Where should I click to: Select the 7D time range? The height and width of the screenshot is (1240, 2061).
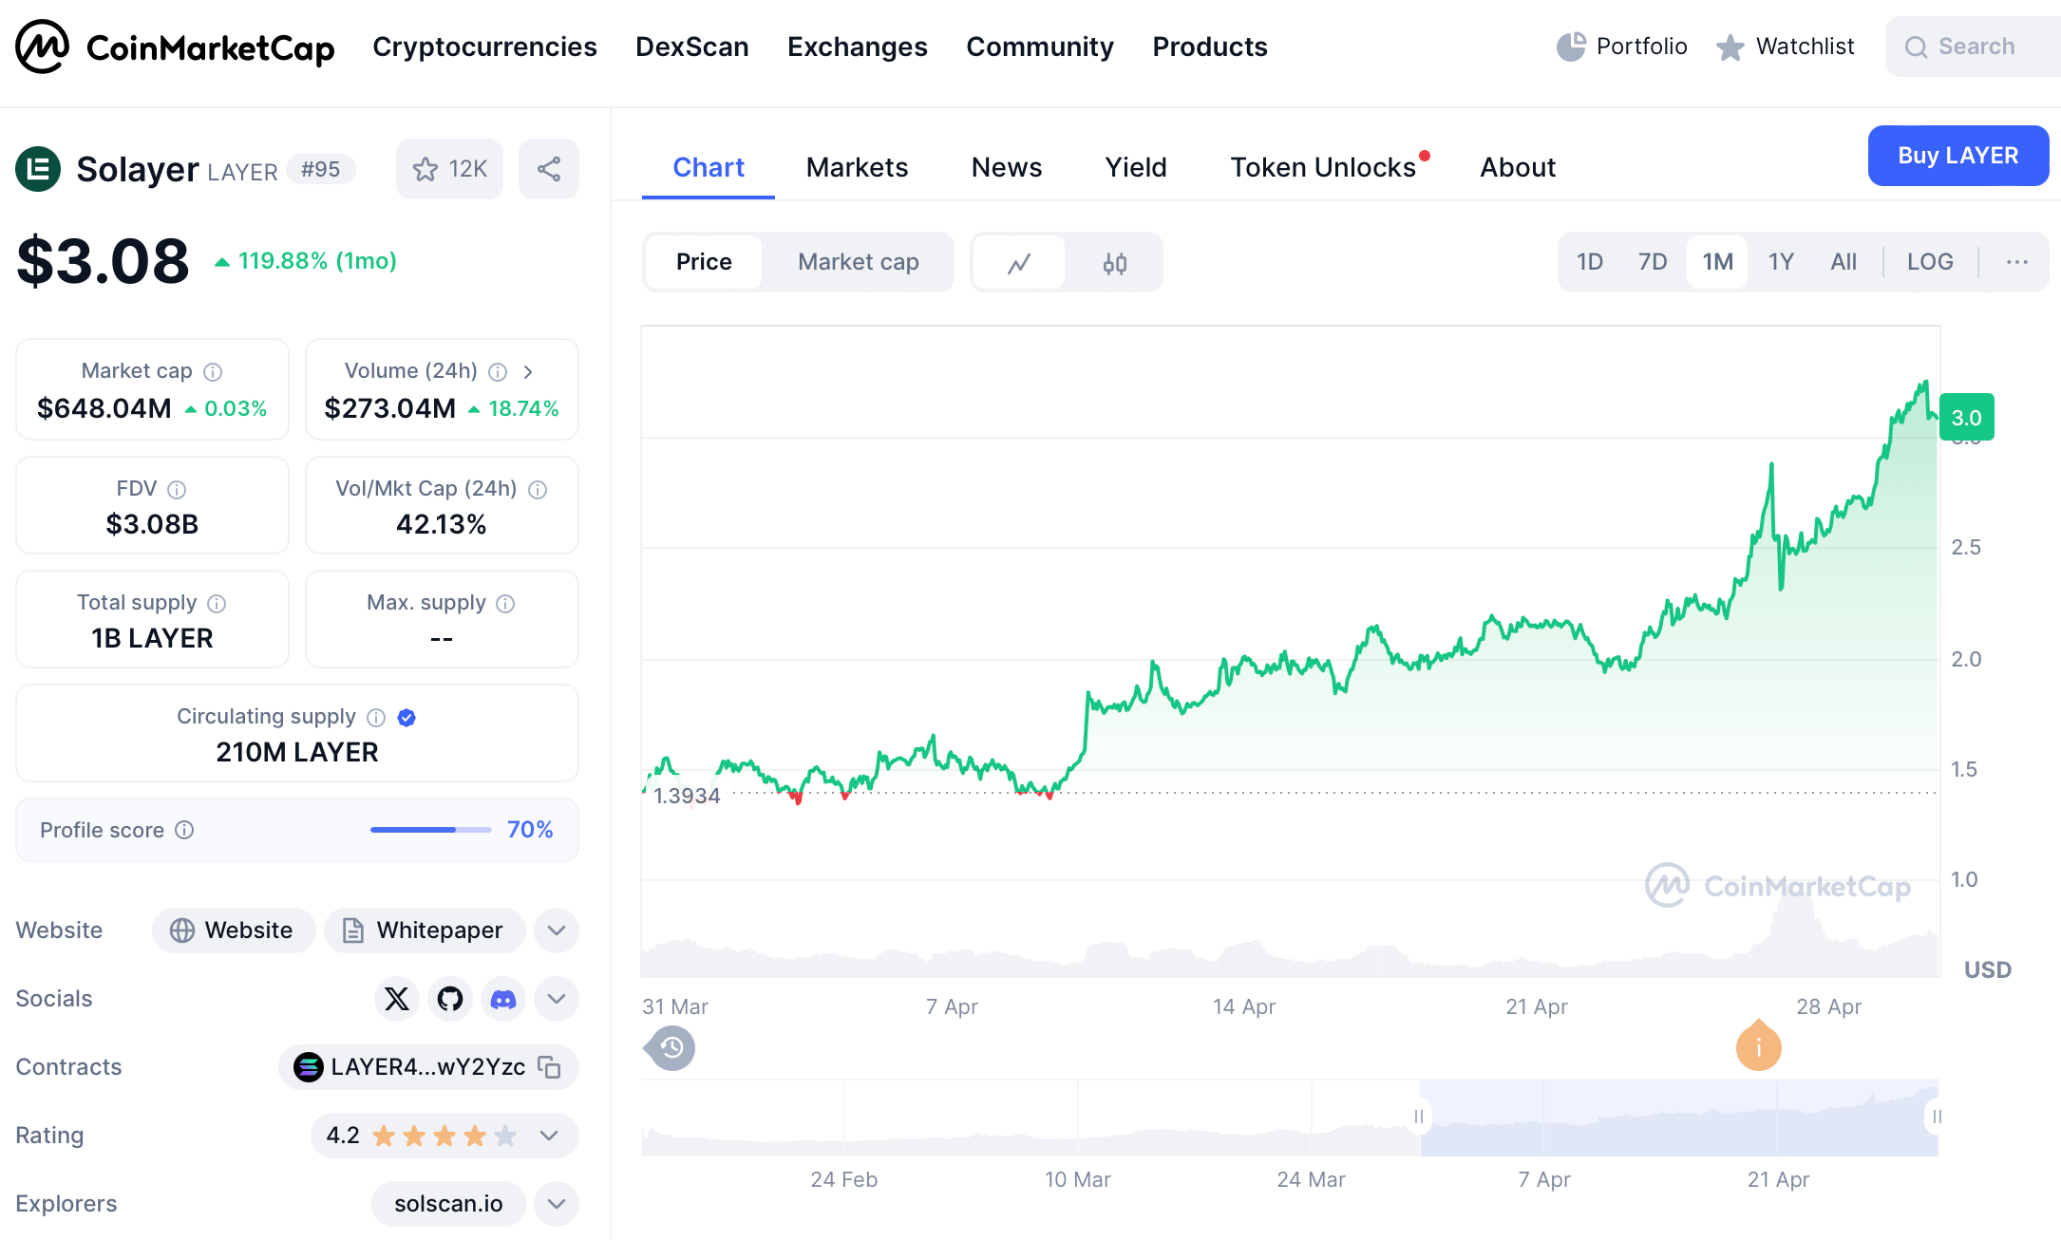pos(1653,262)
